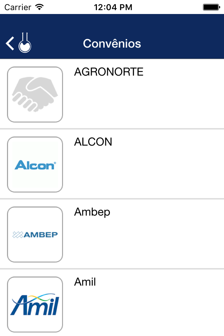Screen dimensions: 224x336
Task: Select the blue Alcon logo thumbnail
Action: 35,164
